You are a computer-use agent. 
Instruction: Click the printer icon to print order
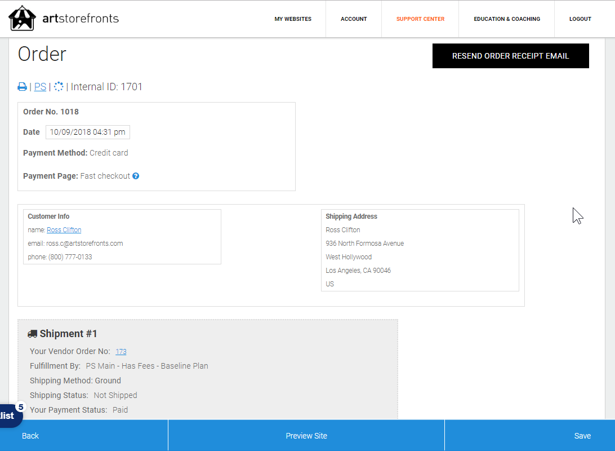tap(23, 87)
